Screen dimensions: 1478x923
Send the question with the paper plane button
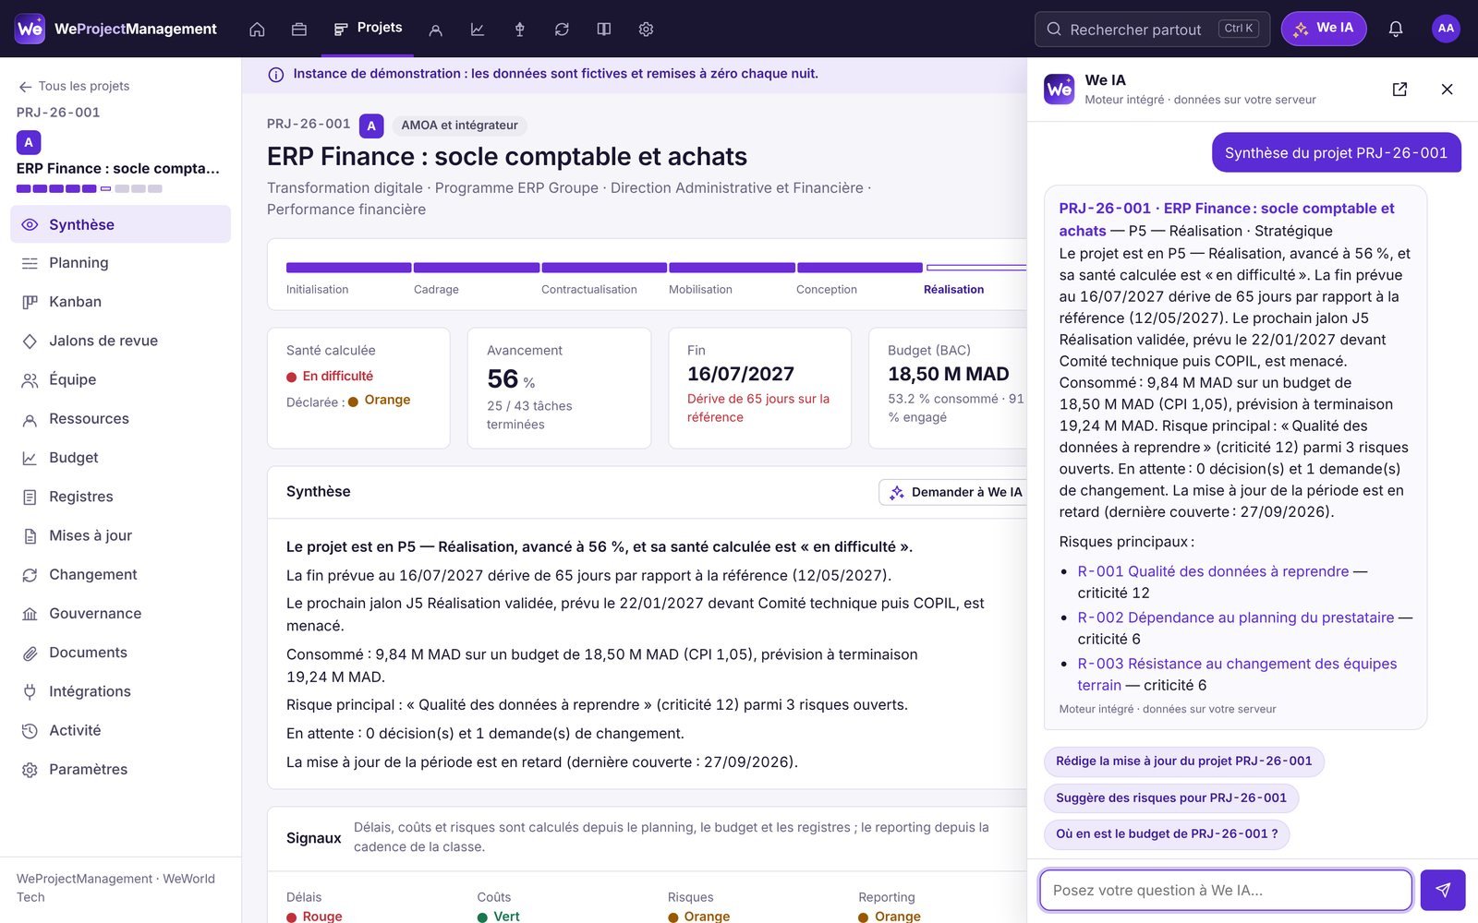[1443, 891]
